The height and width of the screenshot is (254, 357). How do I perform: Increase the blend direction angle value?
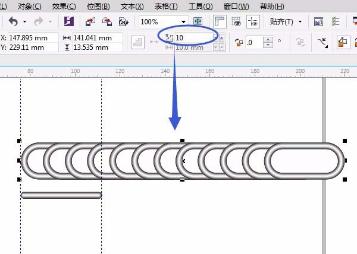coord(268,40)
